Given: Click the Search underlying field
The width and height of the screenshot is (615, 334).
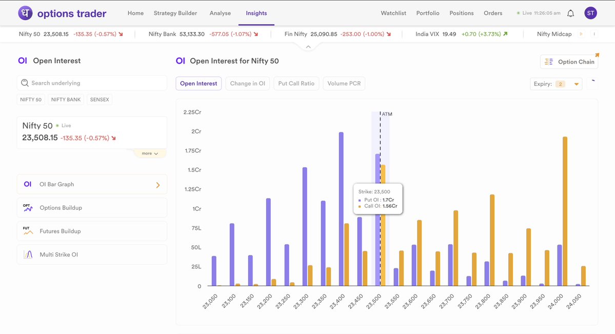Looking at the screenshot, I should (x=92, y=83).
